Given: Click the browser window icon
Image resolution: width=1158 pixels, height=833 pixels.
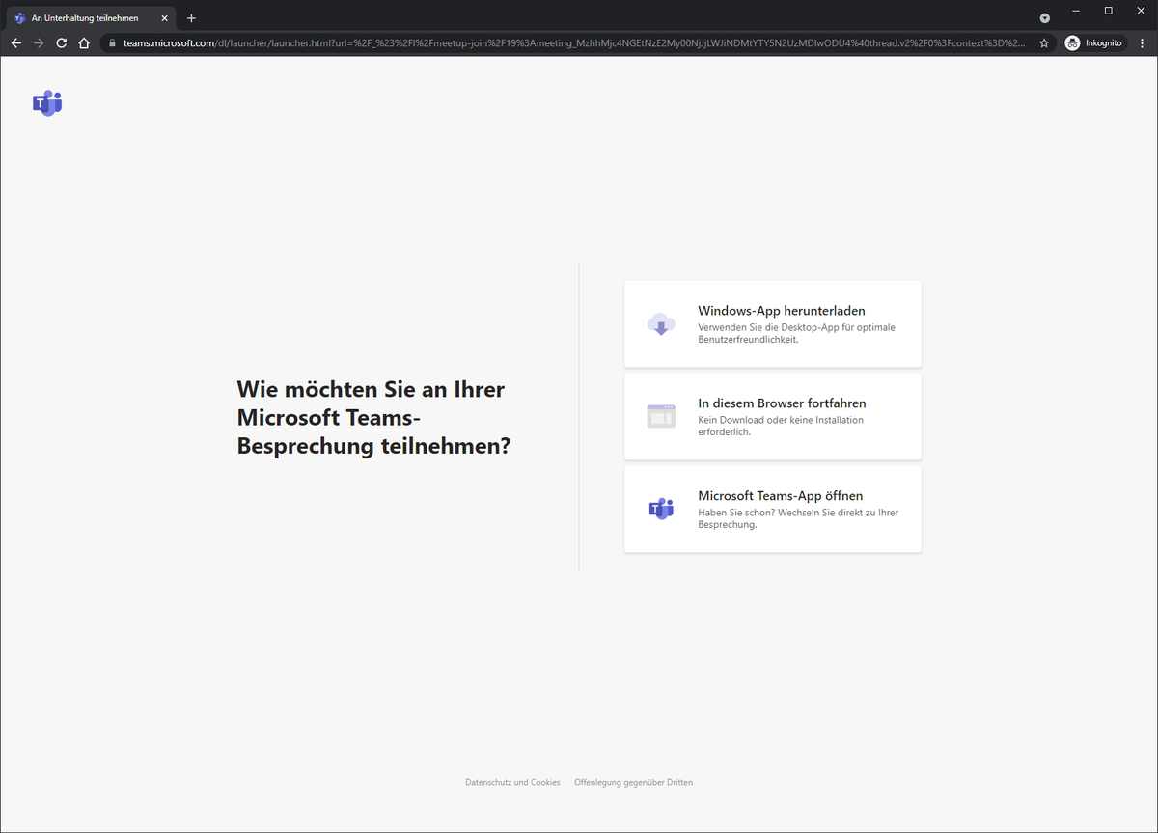Looking at the screenshot, I should pyautogui.click(x=661, y=417).
